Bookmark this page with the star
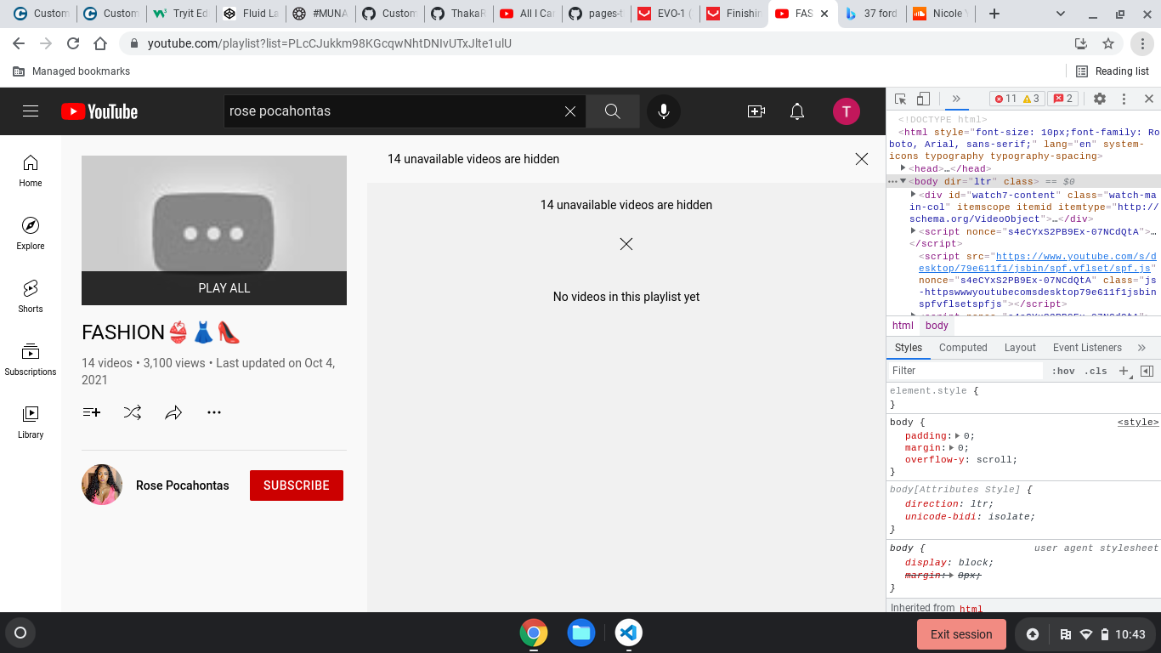The image size is (1161, 653). 1108,43
